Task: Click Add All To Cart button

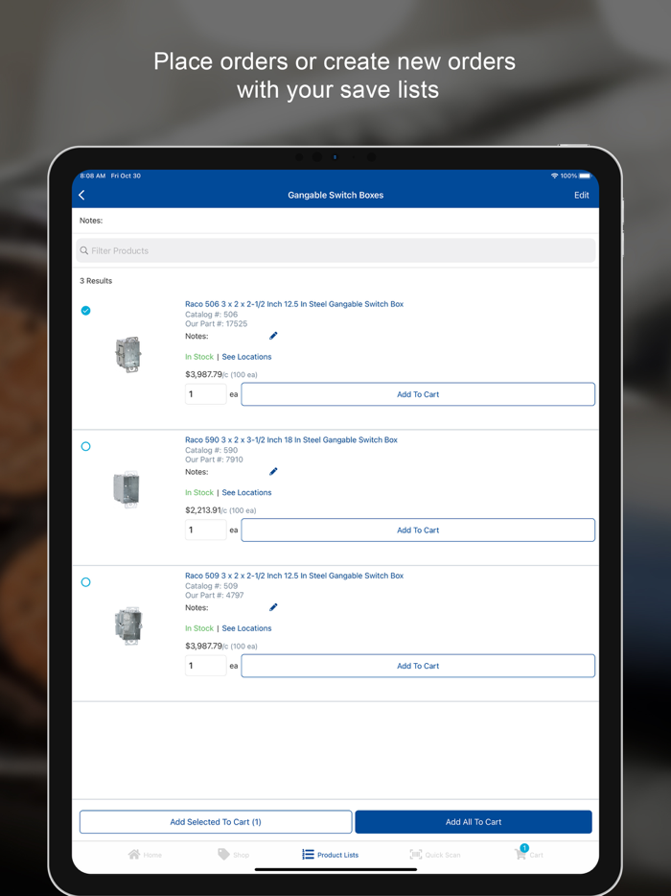Action: [474, 822]
